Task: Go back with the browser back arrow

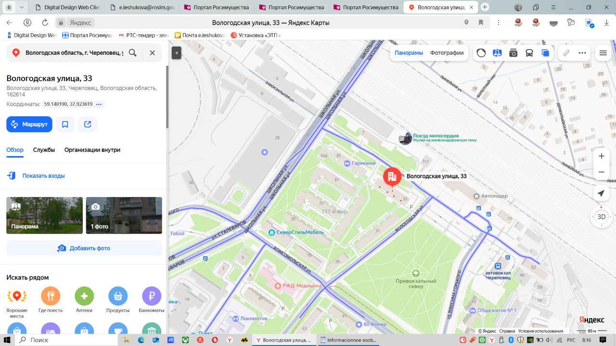Action: point(10,23)
